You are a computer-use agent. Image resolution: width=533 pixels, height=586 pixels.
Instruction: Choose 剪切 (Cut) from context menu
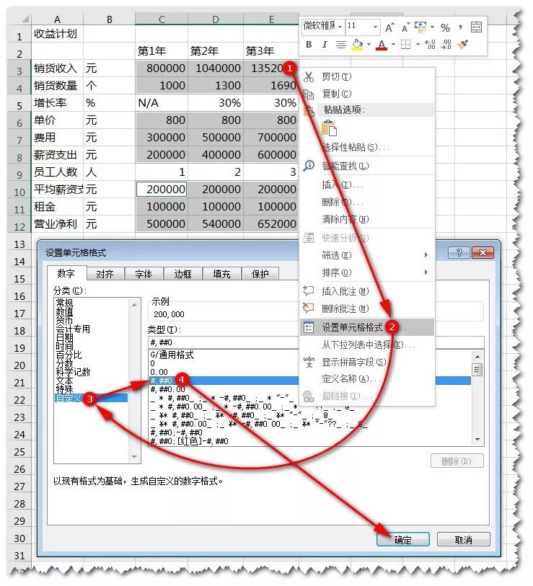click(367, 76)
